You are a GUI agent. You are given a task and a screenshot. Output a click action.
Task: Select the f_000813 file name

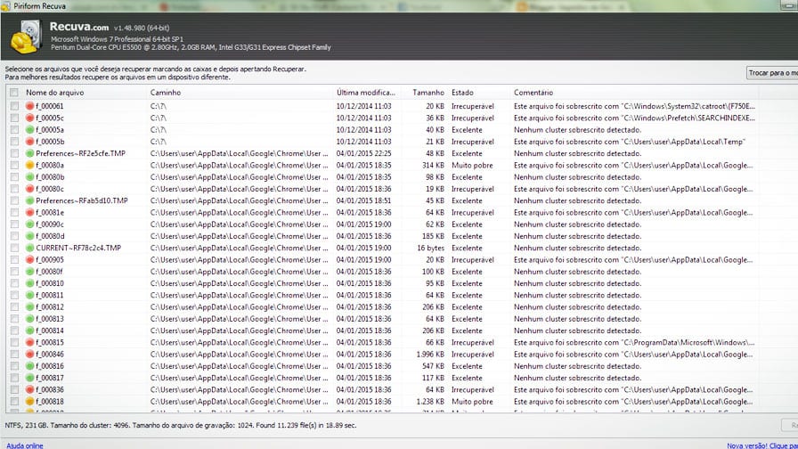[x=50, y=319]
